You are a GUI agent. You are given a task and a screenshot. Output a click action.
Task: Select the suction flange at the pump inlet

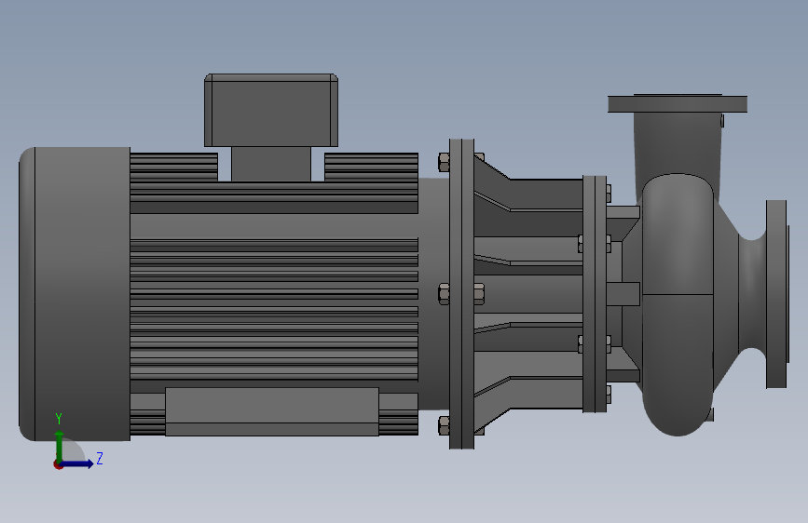click(776, 294)
